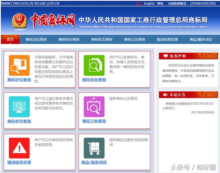
Task: Open the red warning triangle 错误信息反馈 icon
Action: (19, 148)
